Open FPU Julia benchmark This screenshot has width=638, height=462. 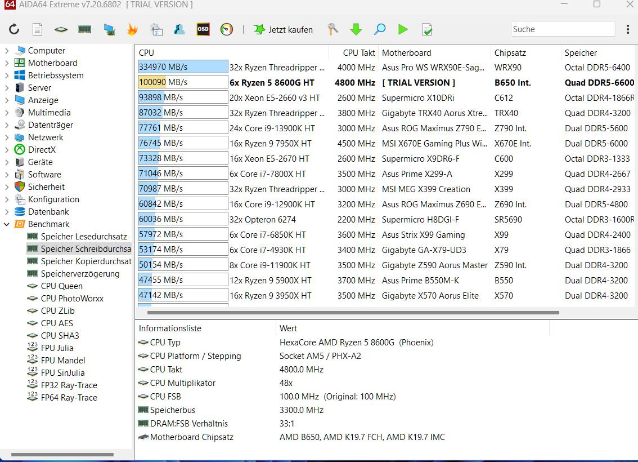point(57,348)
